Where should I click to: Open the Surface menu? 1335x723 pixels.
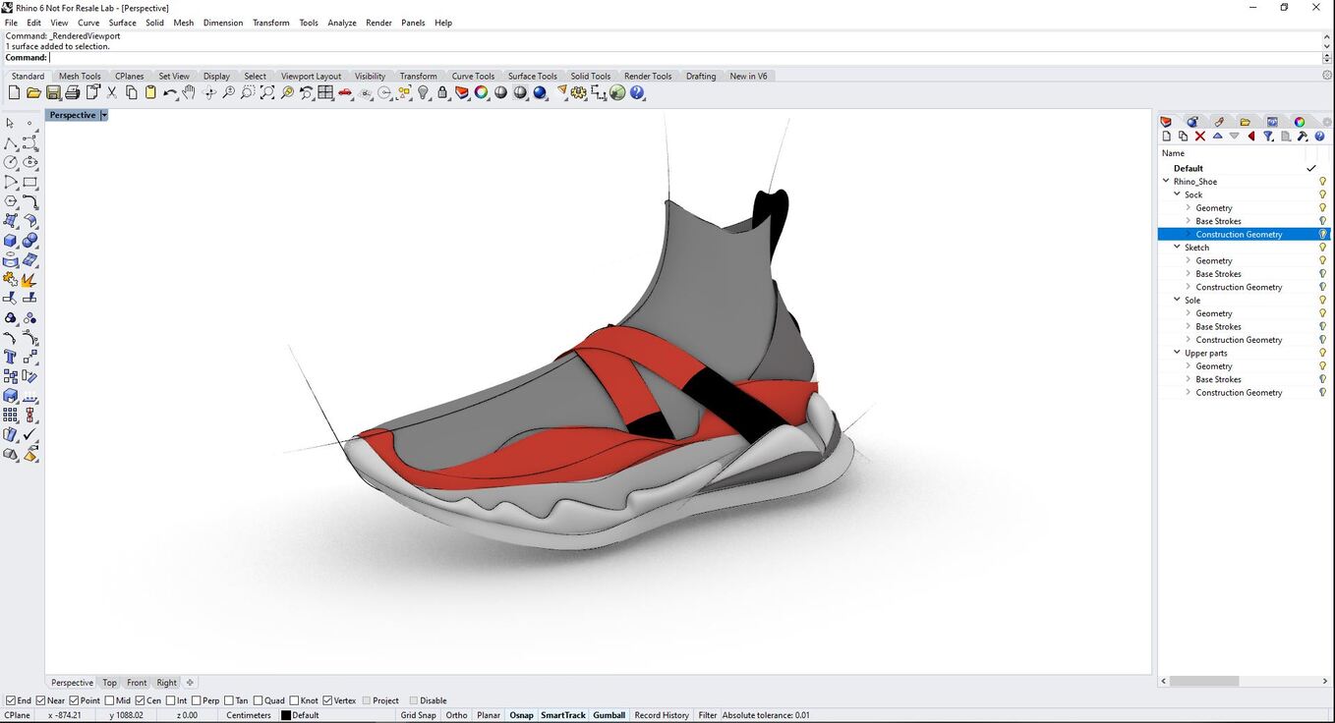[x=123, y=23]
